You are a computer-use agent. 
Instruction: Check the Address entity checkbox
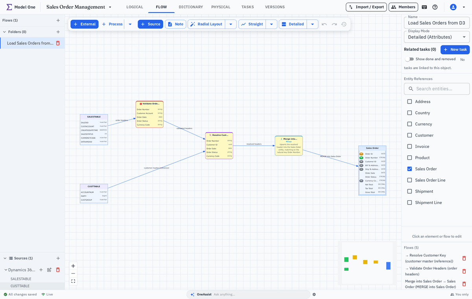[x=409, y=102]
